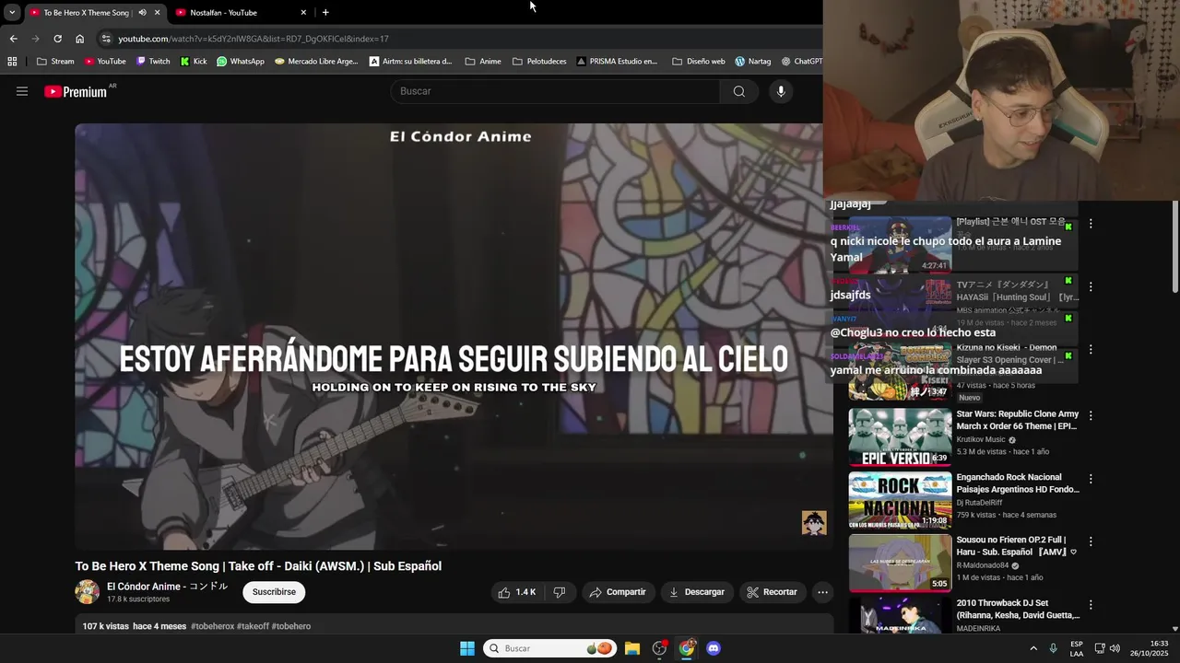Open the Sousou no Frieren thumbnail

tap(900, 564)
